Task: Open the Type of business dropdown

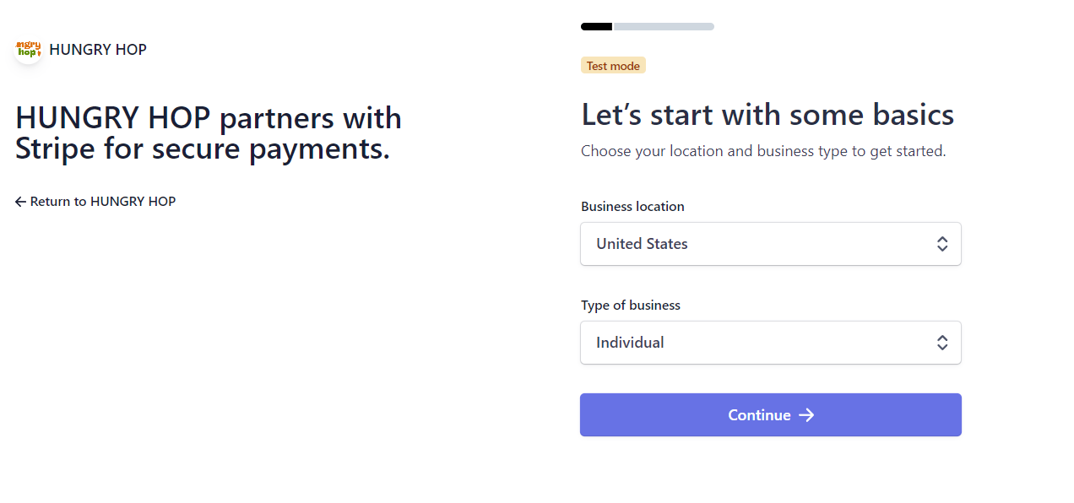Action: point(770,343)
